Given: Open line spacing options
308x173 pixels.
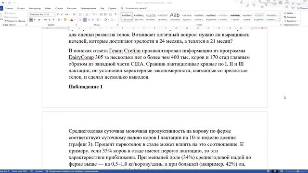Looking at the screenshot, I should 98,20.
